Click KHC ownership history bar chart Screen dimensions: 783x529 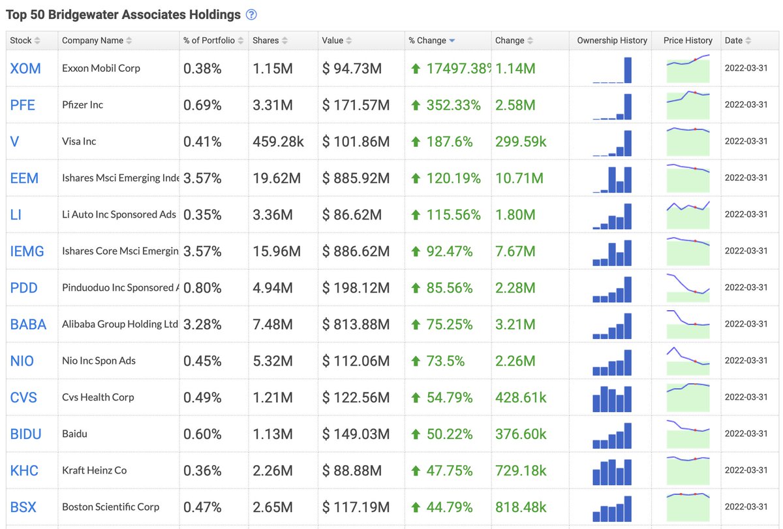point(612,472)
